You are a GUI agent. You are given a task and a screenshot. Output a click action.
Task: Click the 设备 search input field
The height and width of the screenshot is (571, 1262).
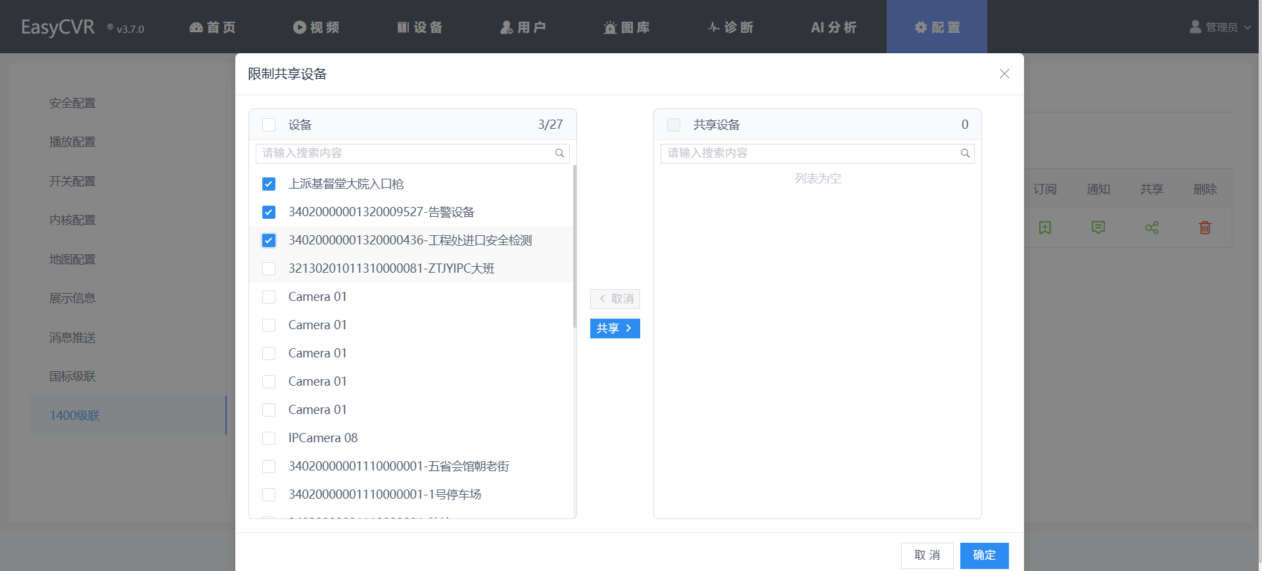click(413, 154)
